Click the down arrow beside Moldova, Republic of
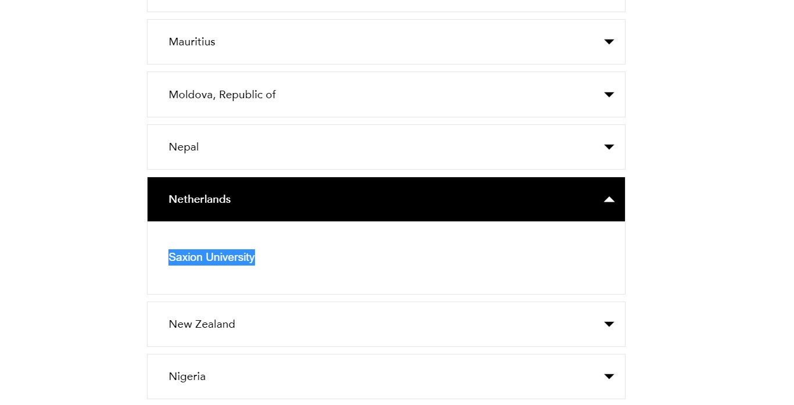This screenshot has width=794, height=405. click(609, 95)
